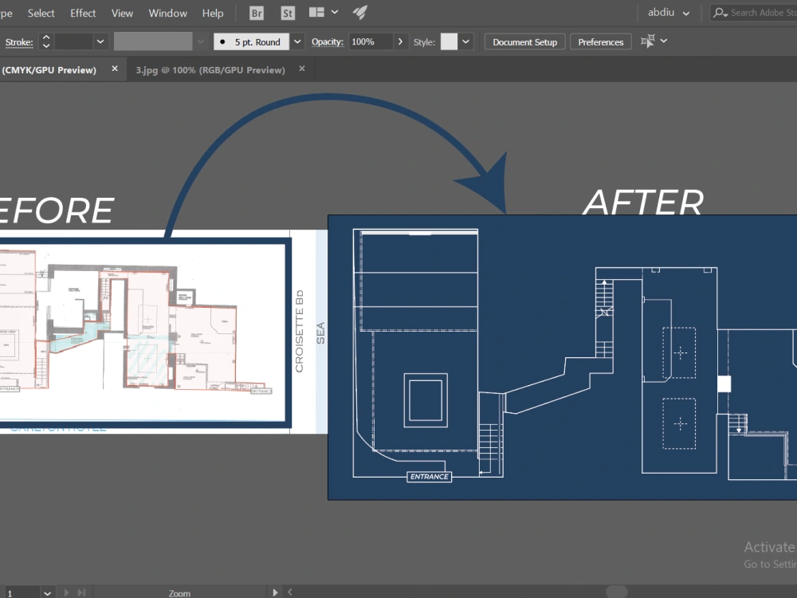Increase stroke weight with up stepper arrow
The image size is (797, 598).
tap(45, 37)
